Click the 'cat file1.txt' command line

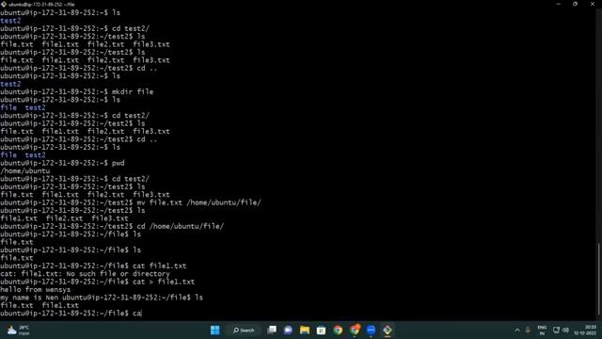[93, 266]
